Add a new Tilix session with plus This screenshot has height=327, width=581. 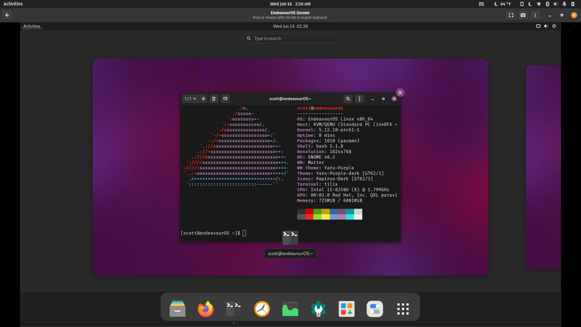coord(203,99)
